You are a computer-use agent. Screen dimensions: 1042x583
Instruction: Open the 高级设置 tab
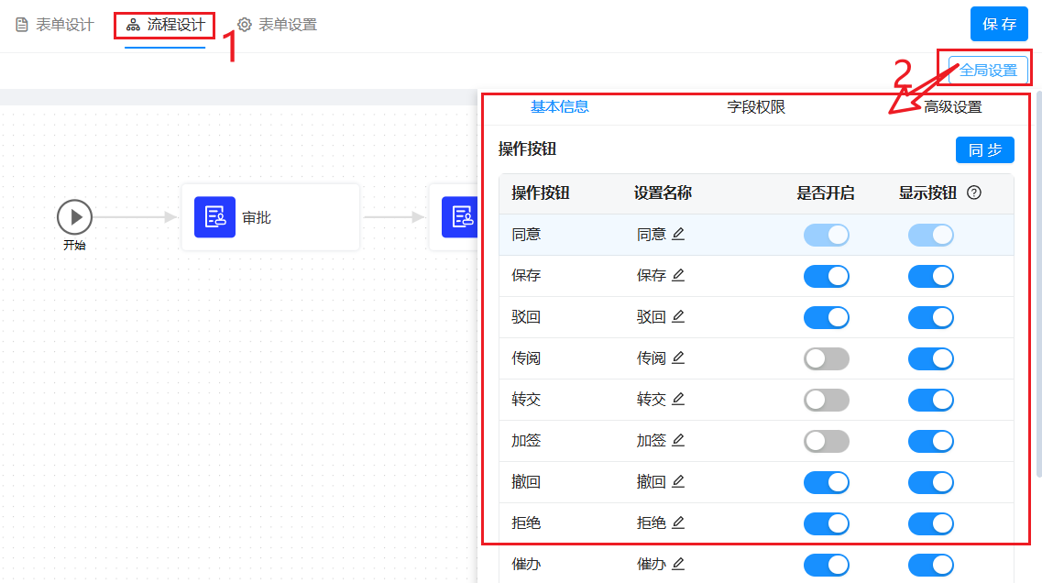[x=952, y=107]
